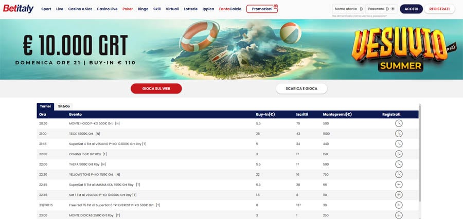Click forgotten username or password link
The height and width of the screenshot is (219, 463).
coord(360,16)
